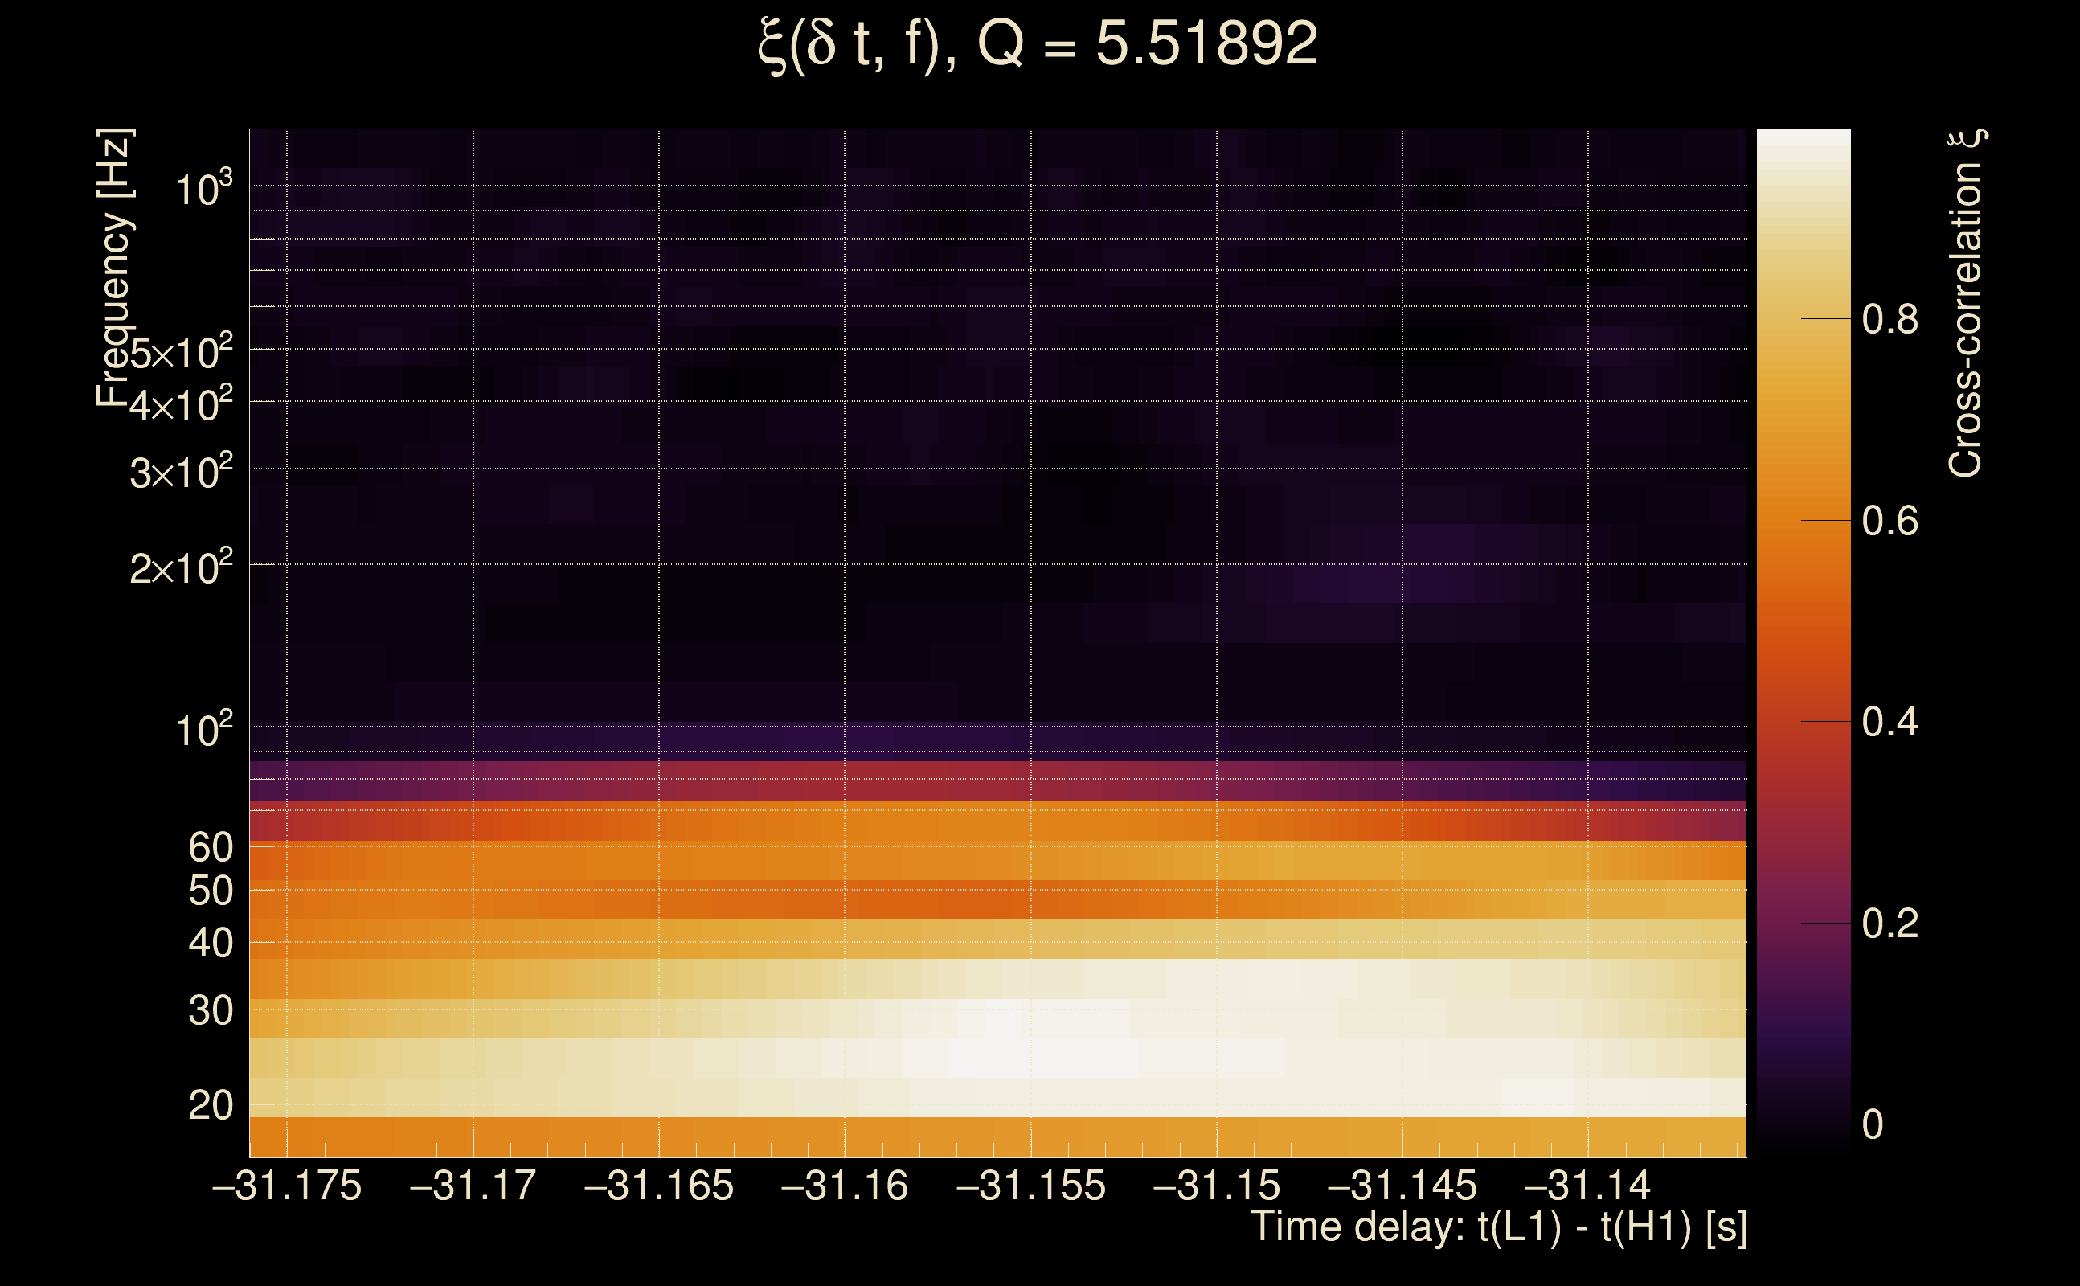Click the 60 Hz frequency tick label
This screenshot has height=1286, width=2080.
[210, 847]
